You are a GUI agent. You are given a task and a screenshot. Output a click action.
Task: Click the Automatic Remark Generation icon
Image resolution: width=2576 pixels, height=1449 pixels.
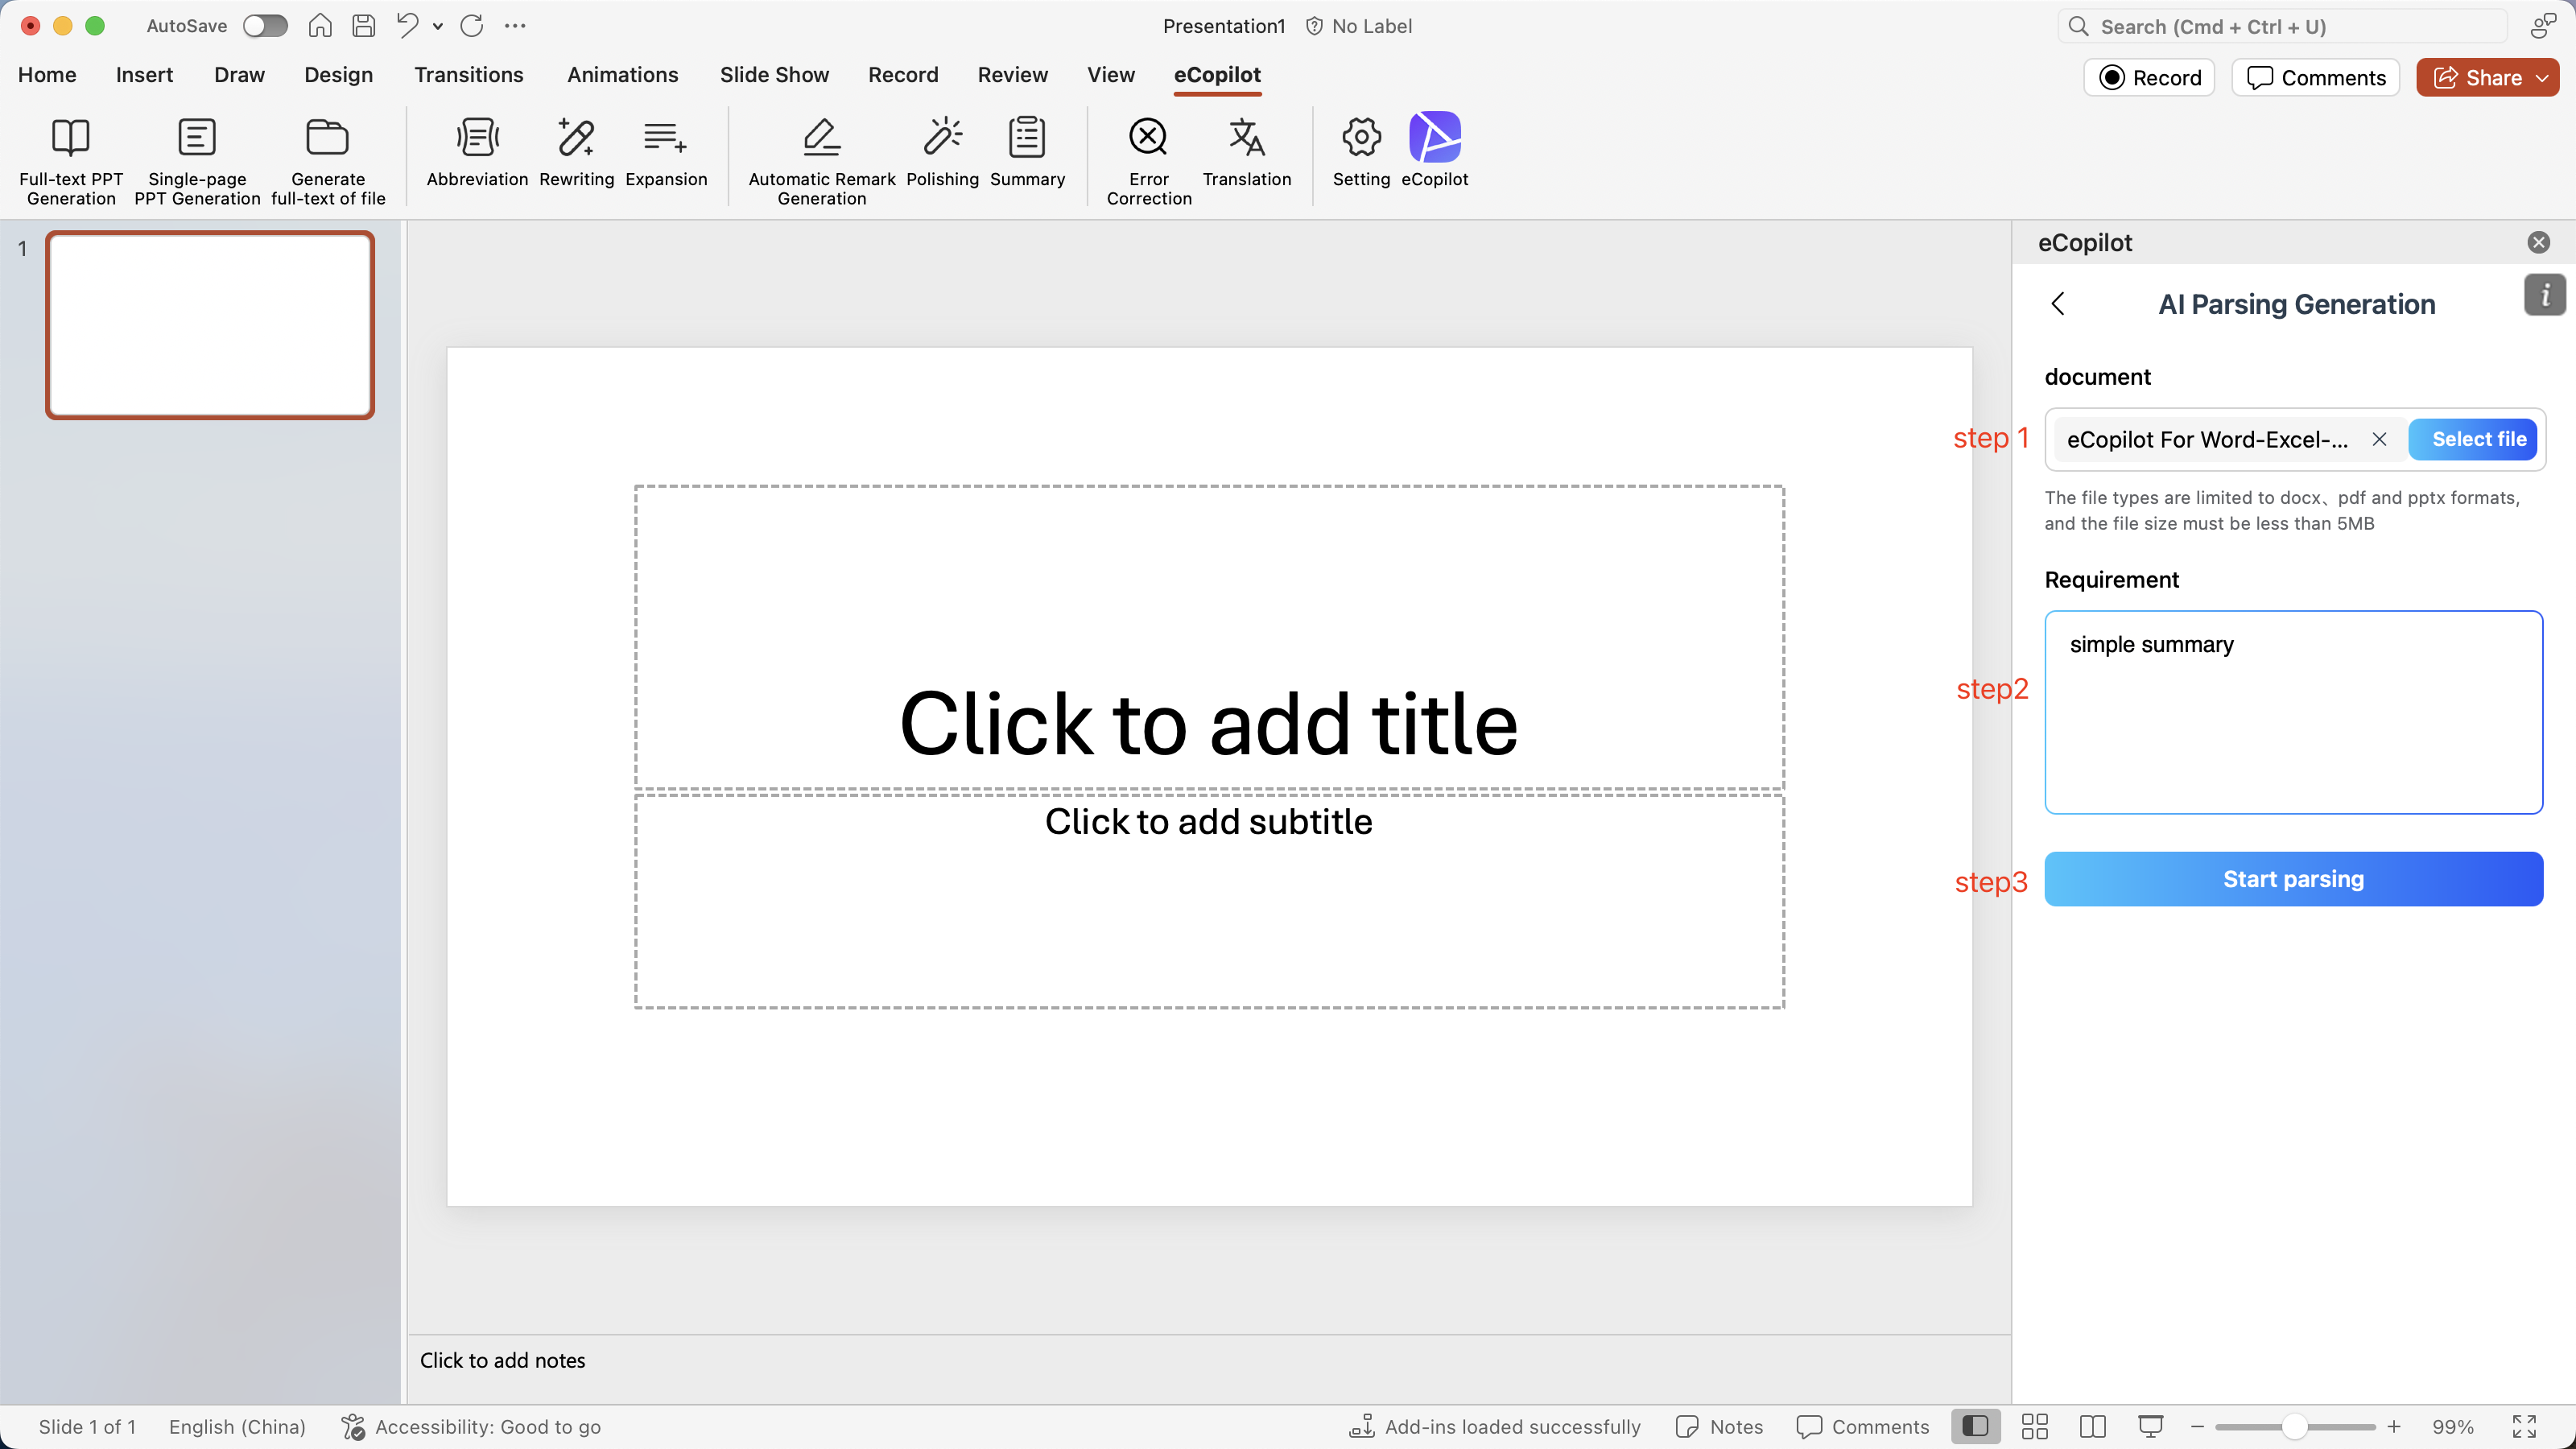click(821, 138)
